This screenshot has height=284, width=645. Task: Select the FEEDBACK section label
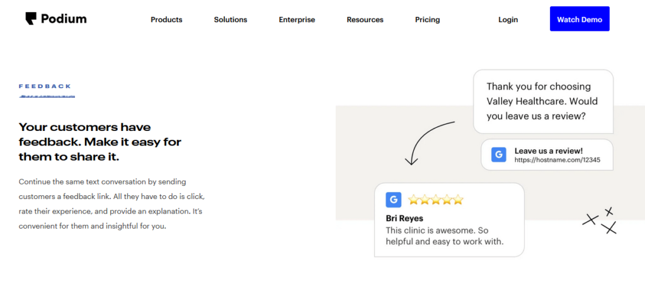[45, 86]
